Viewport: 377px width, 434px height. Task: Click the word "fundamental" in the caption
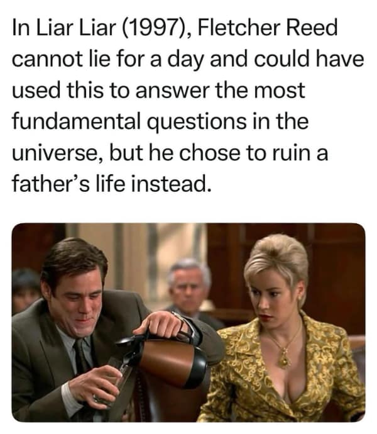point(76,121)
